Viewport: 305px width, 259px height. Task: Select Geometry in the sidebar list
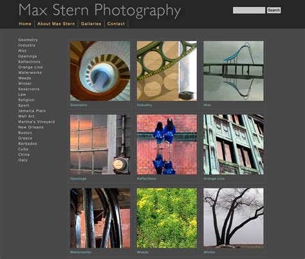click(x=28, y=40)
